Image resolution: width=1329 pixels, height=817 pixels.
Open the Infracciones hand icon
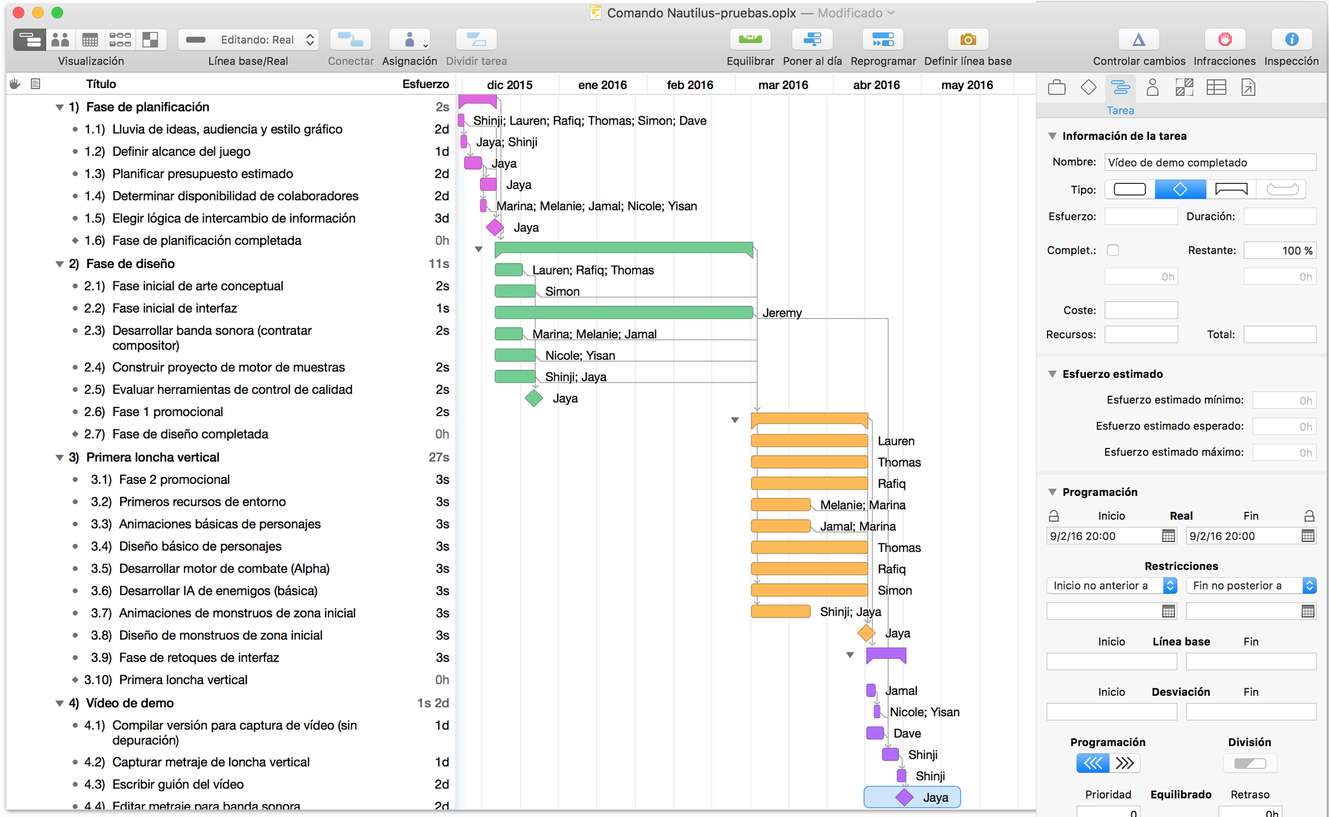click(1225, 39)
